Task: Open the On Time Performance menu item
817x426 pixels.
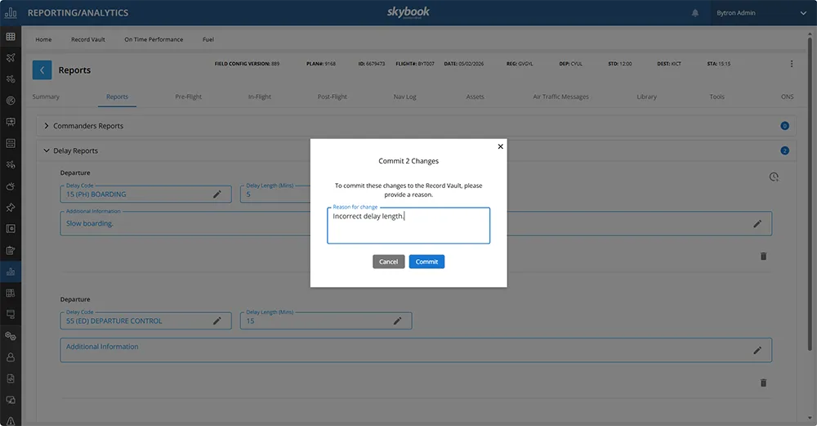Action: (154, 39)
